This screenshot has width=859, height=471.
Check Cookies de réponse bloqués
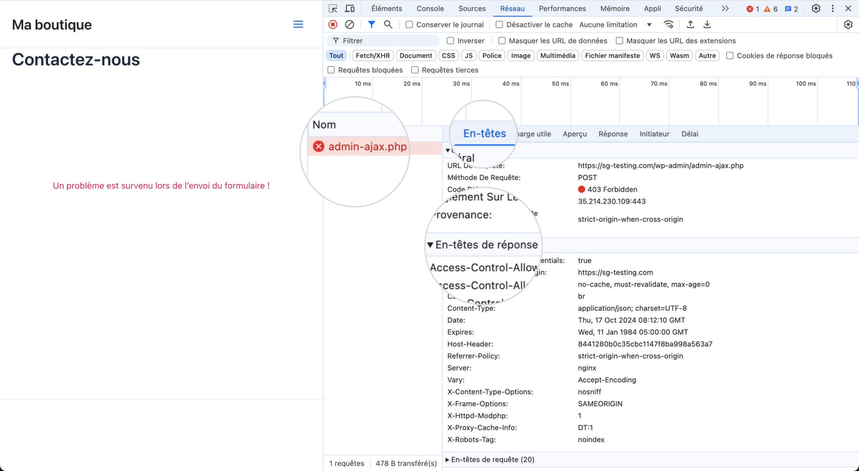coord(730,55)
